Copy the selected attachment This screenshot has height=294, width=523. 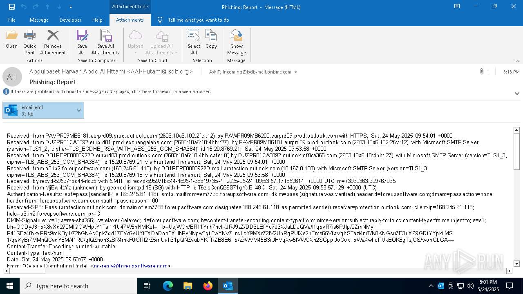(211, 40)
